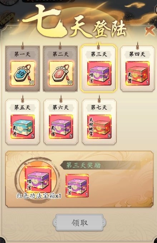The height and width of the screenshot is (243, 157).
Task: Click the 领取 claim button
Action: click(79, 223)
